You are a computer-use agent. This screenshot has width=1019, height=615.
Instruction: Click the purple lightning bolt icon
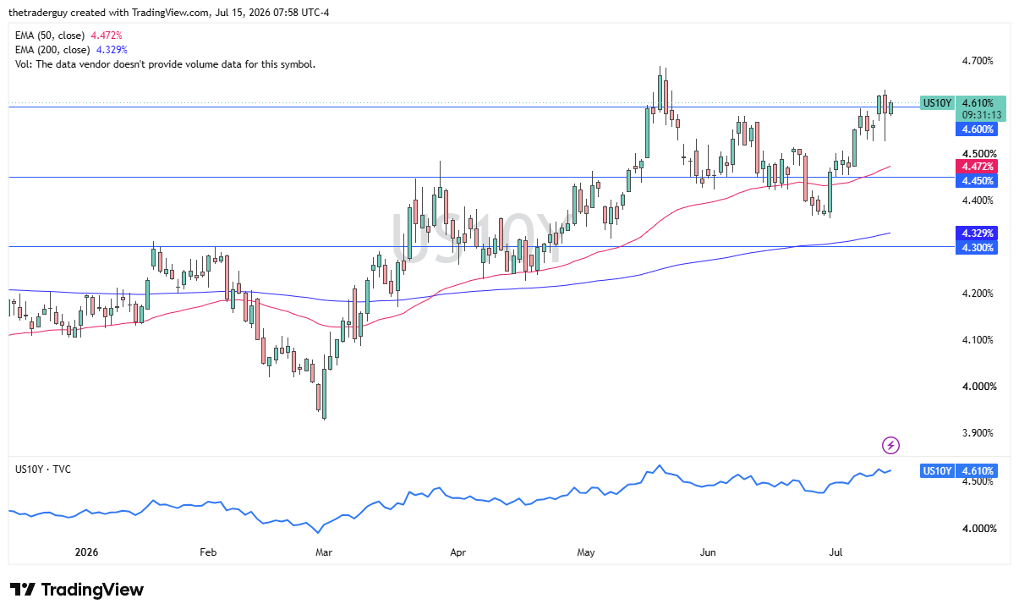[x=890, y=444]
